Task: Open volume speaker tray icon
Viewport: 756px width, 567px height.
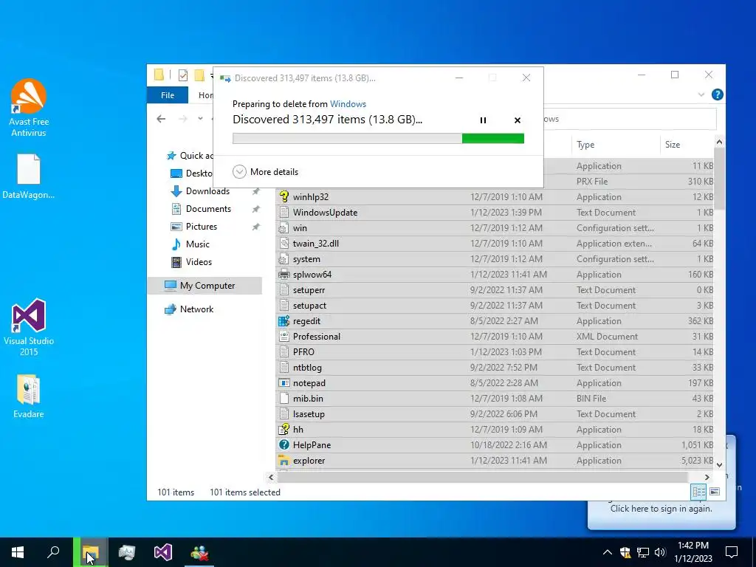Action: (x=660, y=552)
